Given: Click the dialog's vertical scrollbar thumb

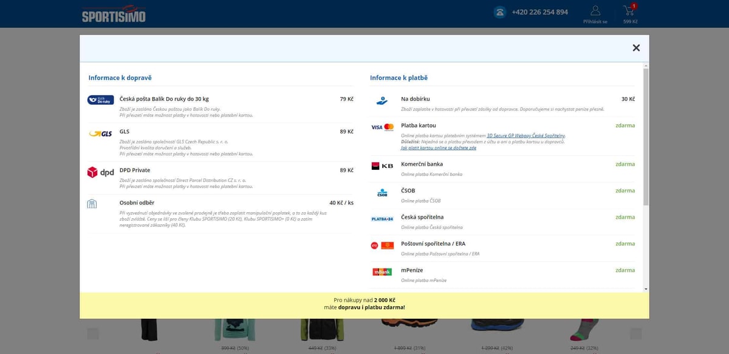Looking at the screenshot, I should click(x=646, y=136).
